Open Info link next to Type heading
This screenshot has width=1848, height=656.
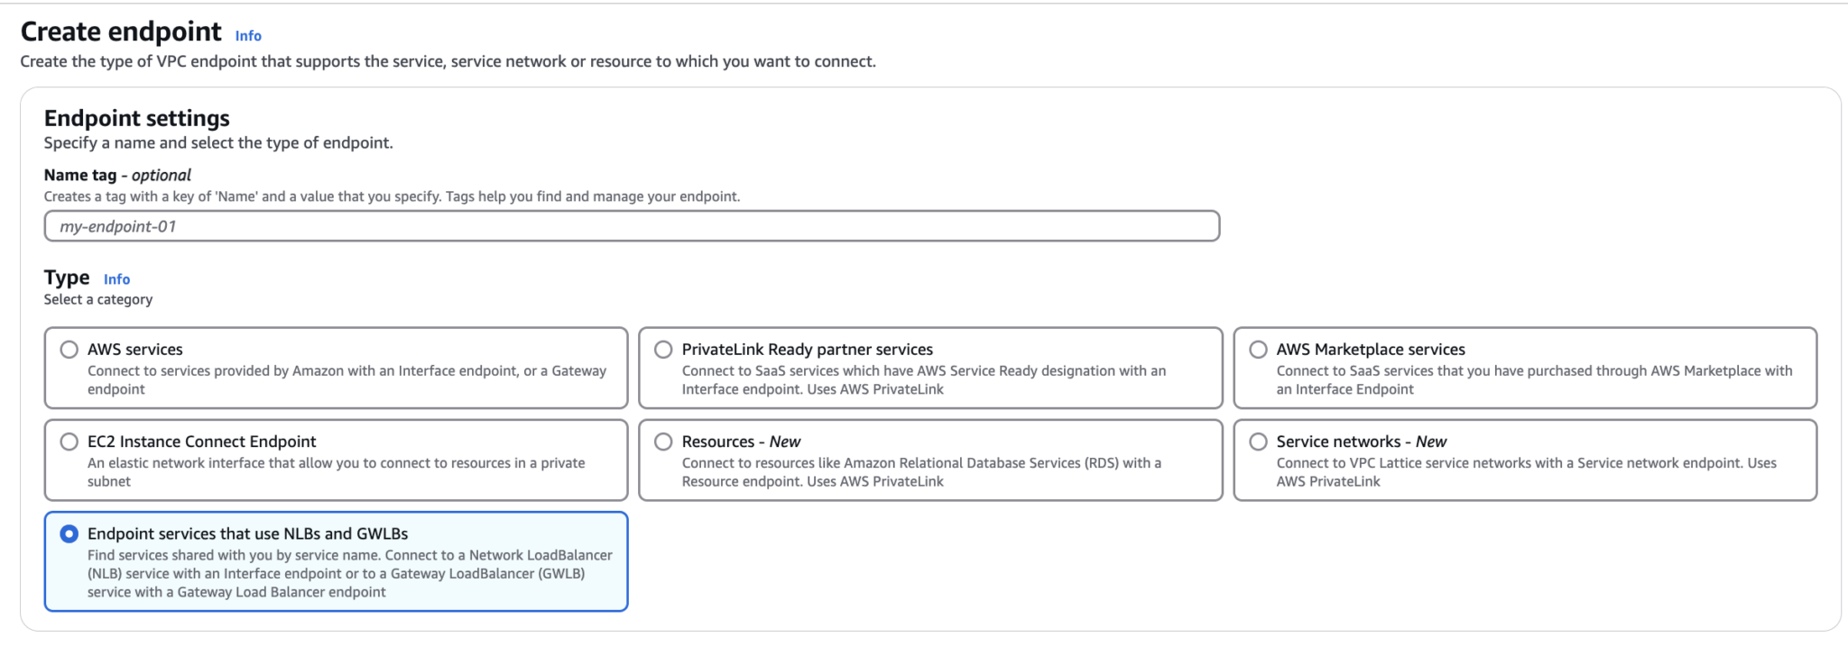(x=116, y=279)
